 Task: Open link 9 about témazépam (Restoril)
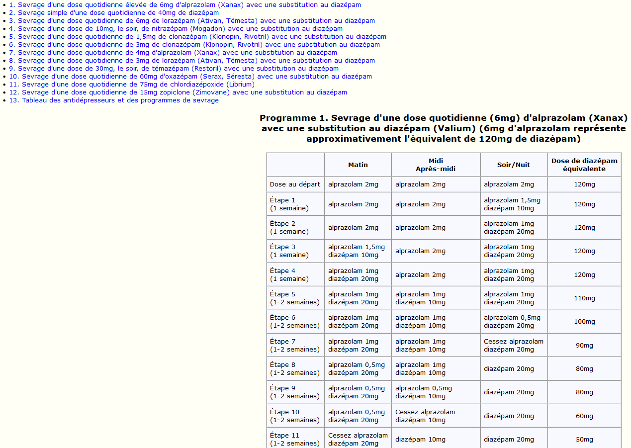coord(174,69)
